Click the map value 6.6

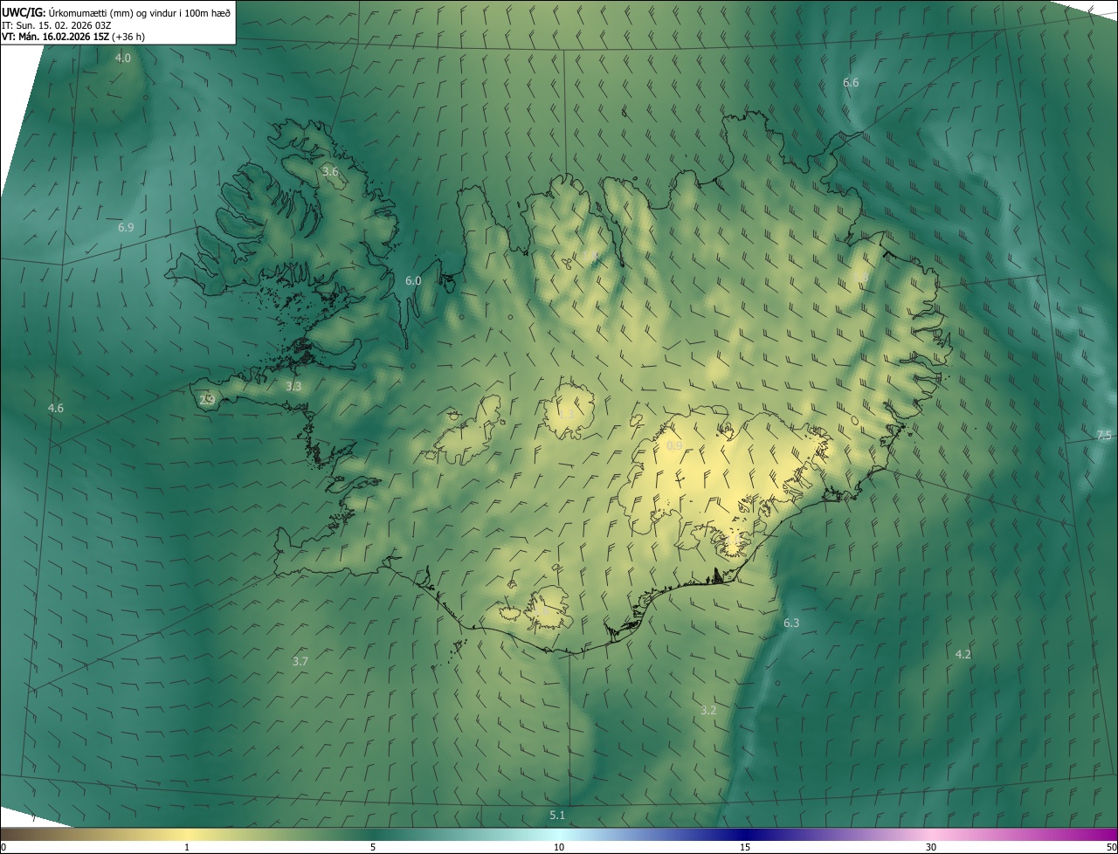point(851,82)
